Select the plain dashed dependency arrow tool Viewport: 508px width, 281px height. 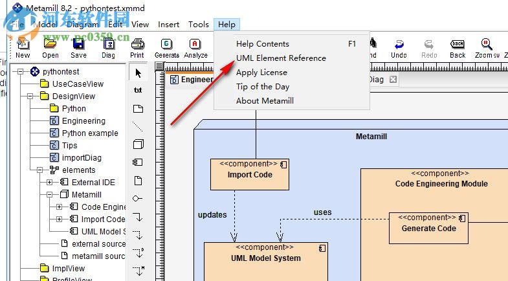138,234
